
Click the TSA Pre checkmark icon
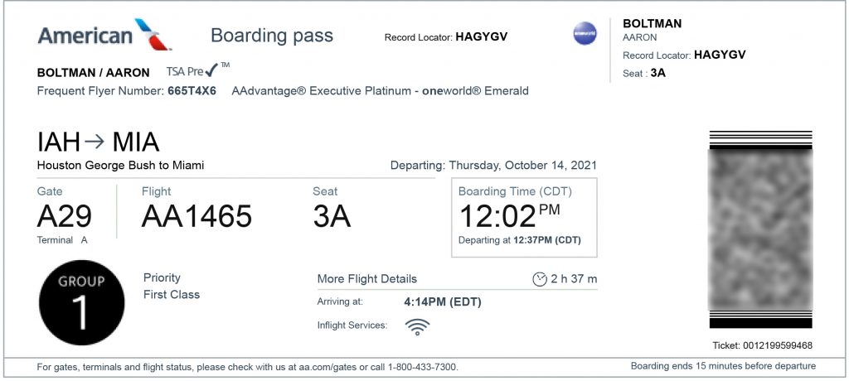point(211,70)
